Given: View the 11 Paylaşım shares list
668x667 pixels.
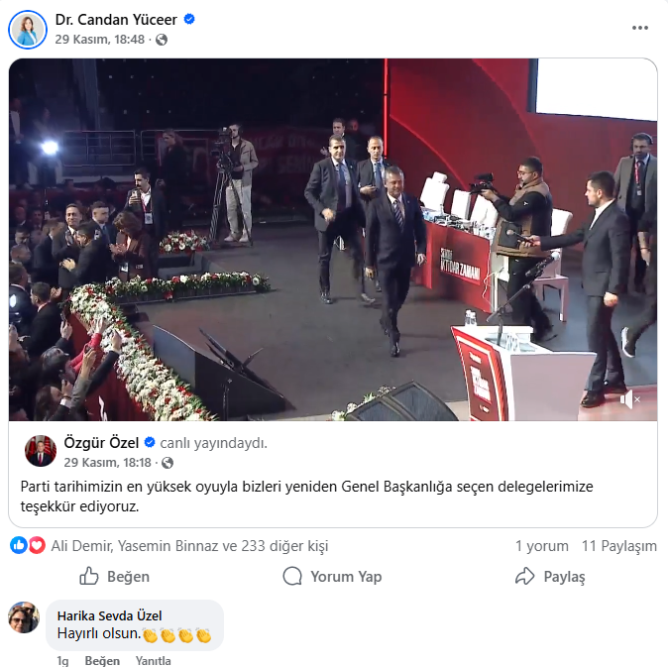Looking at the screenshot, I should click(x=618, y=546).
